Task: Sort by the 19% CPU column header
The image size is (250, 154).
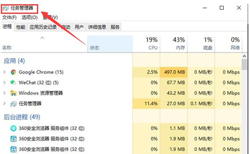Action: [x=146, y=44]
